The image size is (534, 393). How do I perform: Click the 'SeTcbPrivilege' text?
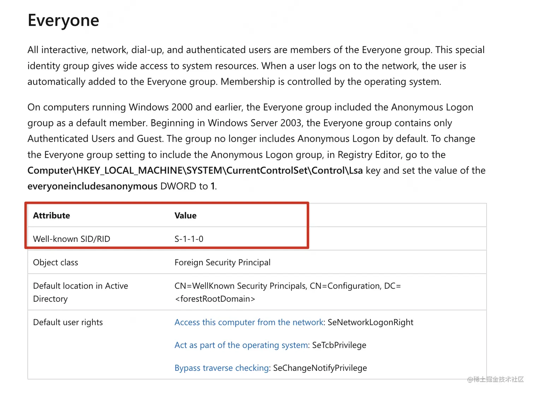point(339,345)
